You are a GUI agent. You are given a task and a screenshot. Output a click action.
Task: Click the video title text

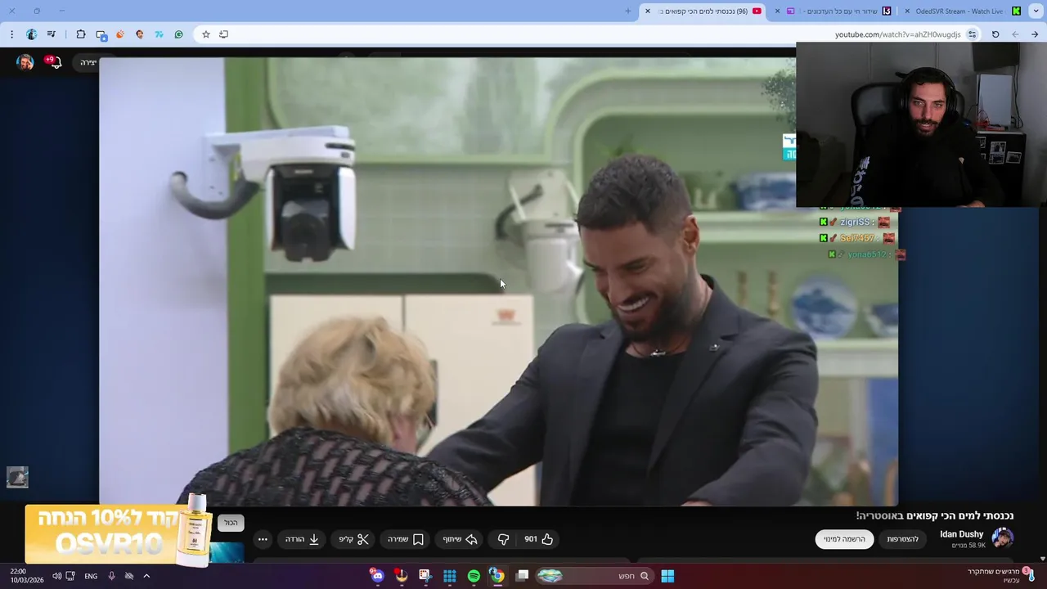pos(935,515)
